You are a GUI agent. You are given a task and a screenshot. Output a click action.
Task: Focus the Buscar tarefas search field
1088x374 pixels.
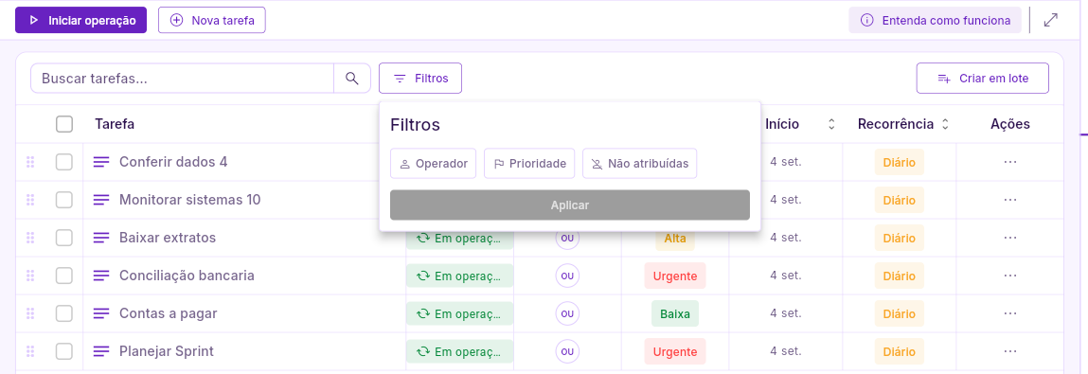(183, 79)
